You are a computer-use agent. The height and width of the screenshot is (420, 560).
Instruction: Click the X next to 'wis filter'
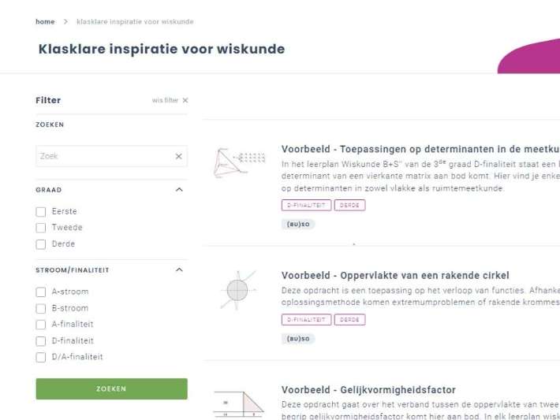pyautogui.click(x=185, y=101)
